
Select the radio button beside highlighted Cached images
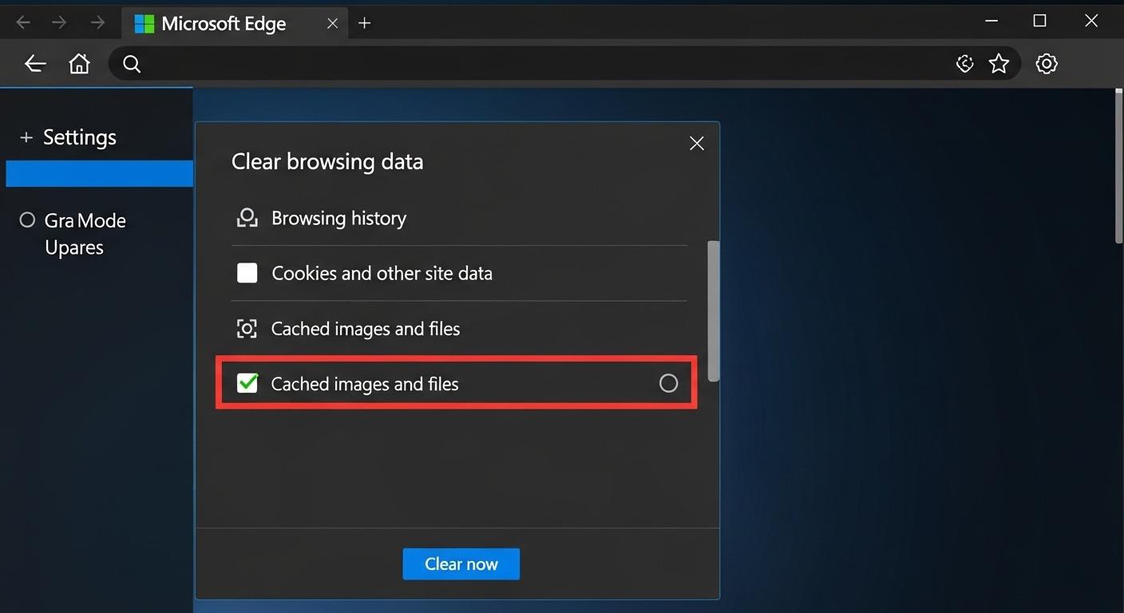coord(669,383)
